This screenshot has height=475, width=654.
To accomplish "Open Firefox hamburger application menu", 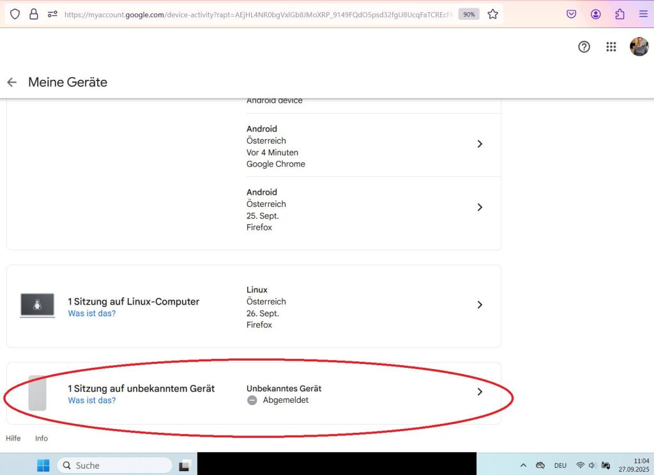I will (x=643, y=14).
